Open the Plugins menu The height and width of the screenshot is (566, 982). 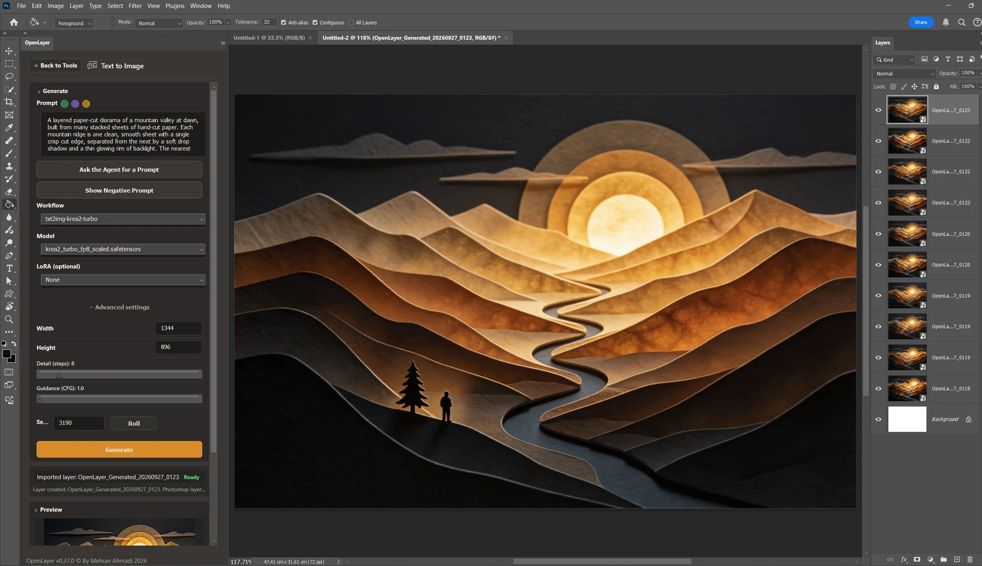pyautogui.click(x=175, y=6)
